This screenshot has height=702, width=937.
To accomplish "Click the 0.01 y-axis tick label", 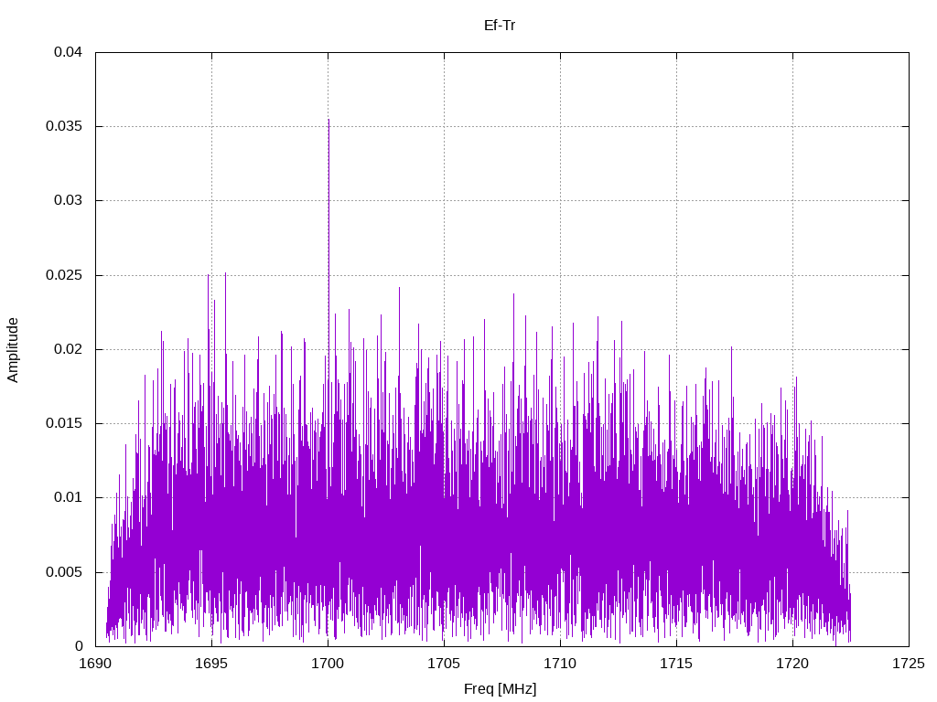I will click(x=68, y=497).
